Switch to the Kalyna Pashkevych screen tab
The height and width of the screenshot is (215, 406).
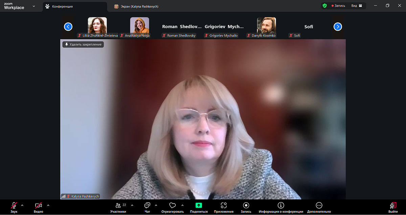[x=139, y=6]
